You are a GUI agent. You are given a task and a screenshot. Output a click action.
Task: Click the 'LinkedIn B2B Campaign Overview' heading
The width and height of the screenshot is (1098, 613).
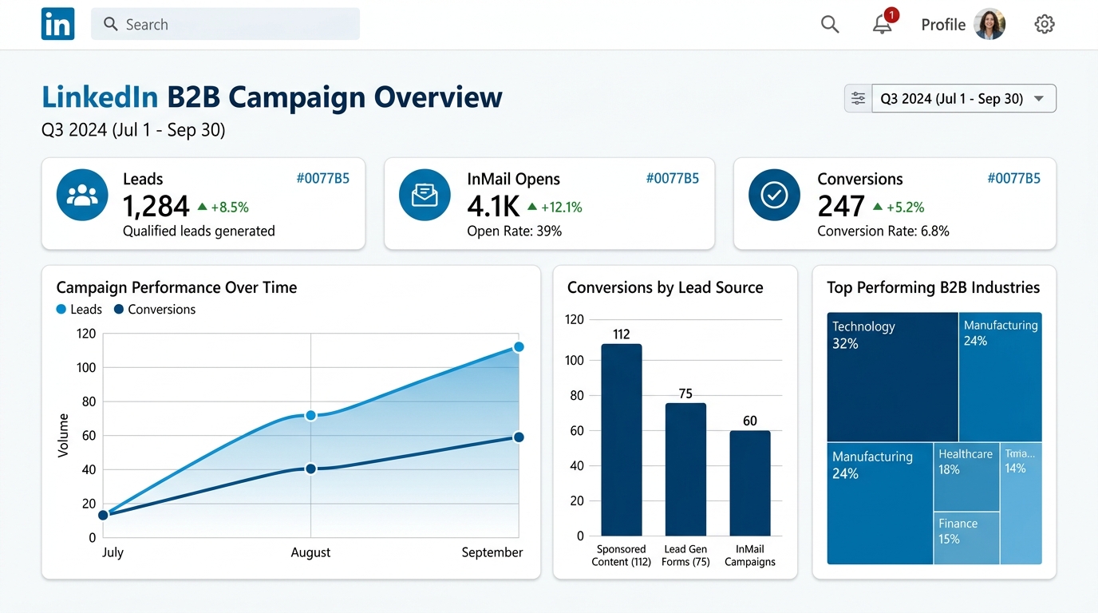click(272, 97)
